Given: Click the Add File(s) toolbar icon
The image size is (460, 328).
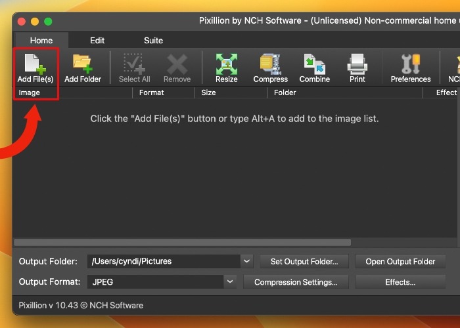Looking at the screenshot, I should [35, 68].
